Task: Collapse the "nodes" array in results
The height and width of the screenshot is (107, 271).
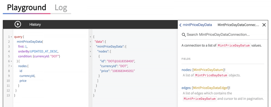Action: click(x=91, y=51)
